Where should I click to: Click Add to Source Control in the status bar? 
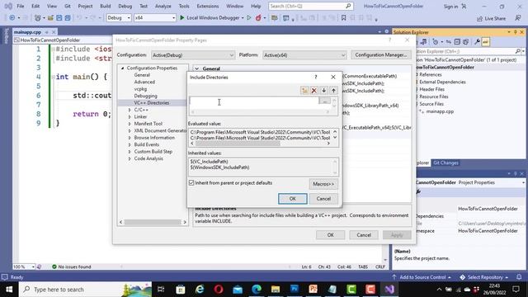coord(422,277)
